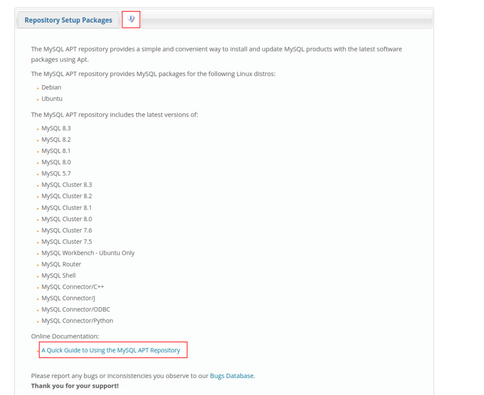Open the info speech-bubble tab
This screenshot has height=395, width=484.
pyautogui.click(x=130, y=19)
